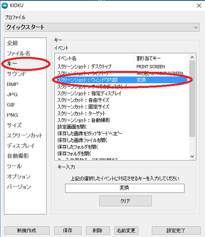Select event スクリーンカット：自由サイズ
Screen dimensions: 205x237
pos(83,100)
